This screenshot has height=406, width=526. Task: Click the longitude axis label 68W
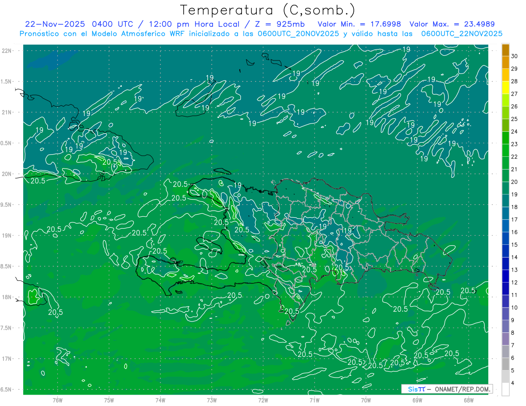tap(469, 400)
